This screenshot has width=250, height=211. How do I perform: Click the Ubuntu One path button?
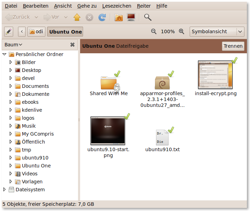[x=65, y=31]
